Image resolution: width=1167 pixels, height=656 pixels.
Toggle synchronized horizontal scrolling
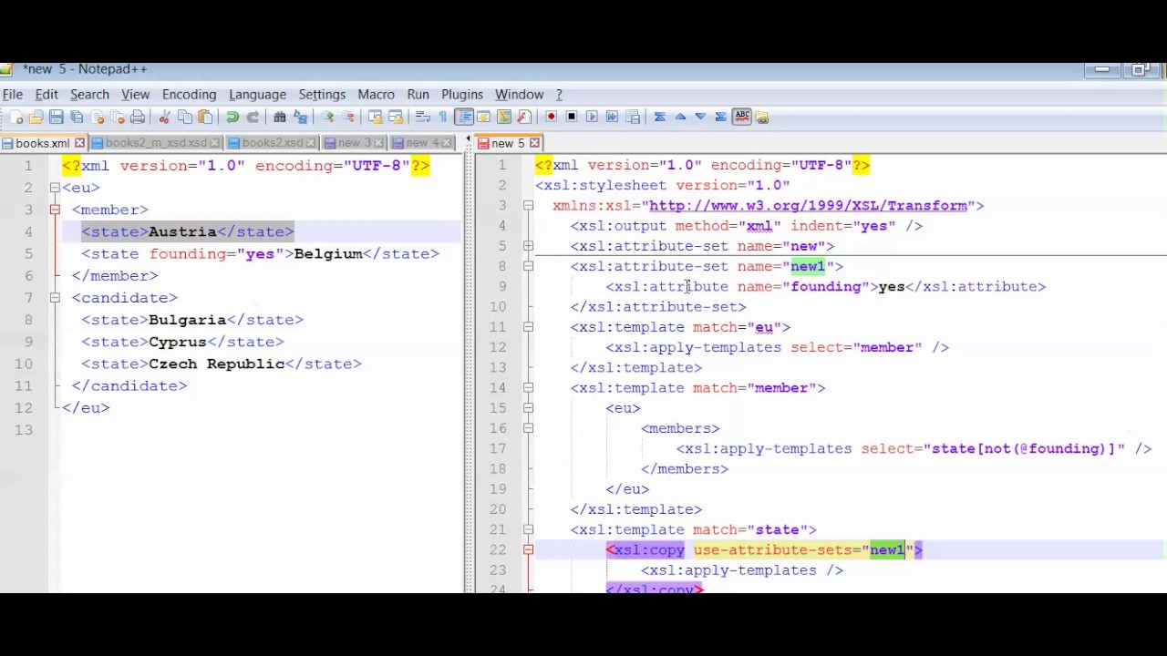(x=396, y=117)
